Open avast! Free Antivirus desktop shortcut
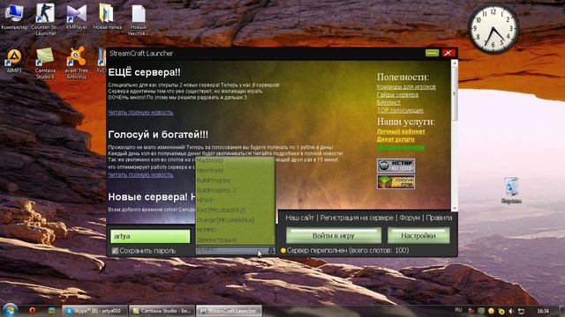The width and height of the screenshot is (565, 317). point(76,63)
